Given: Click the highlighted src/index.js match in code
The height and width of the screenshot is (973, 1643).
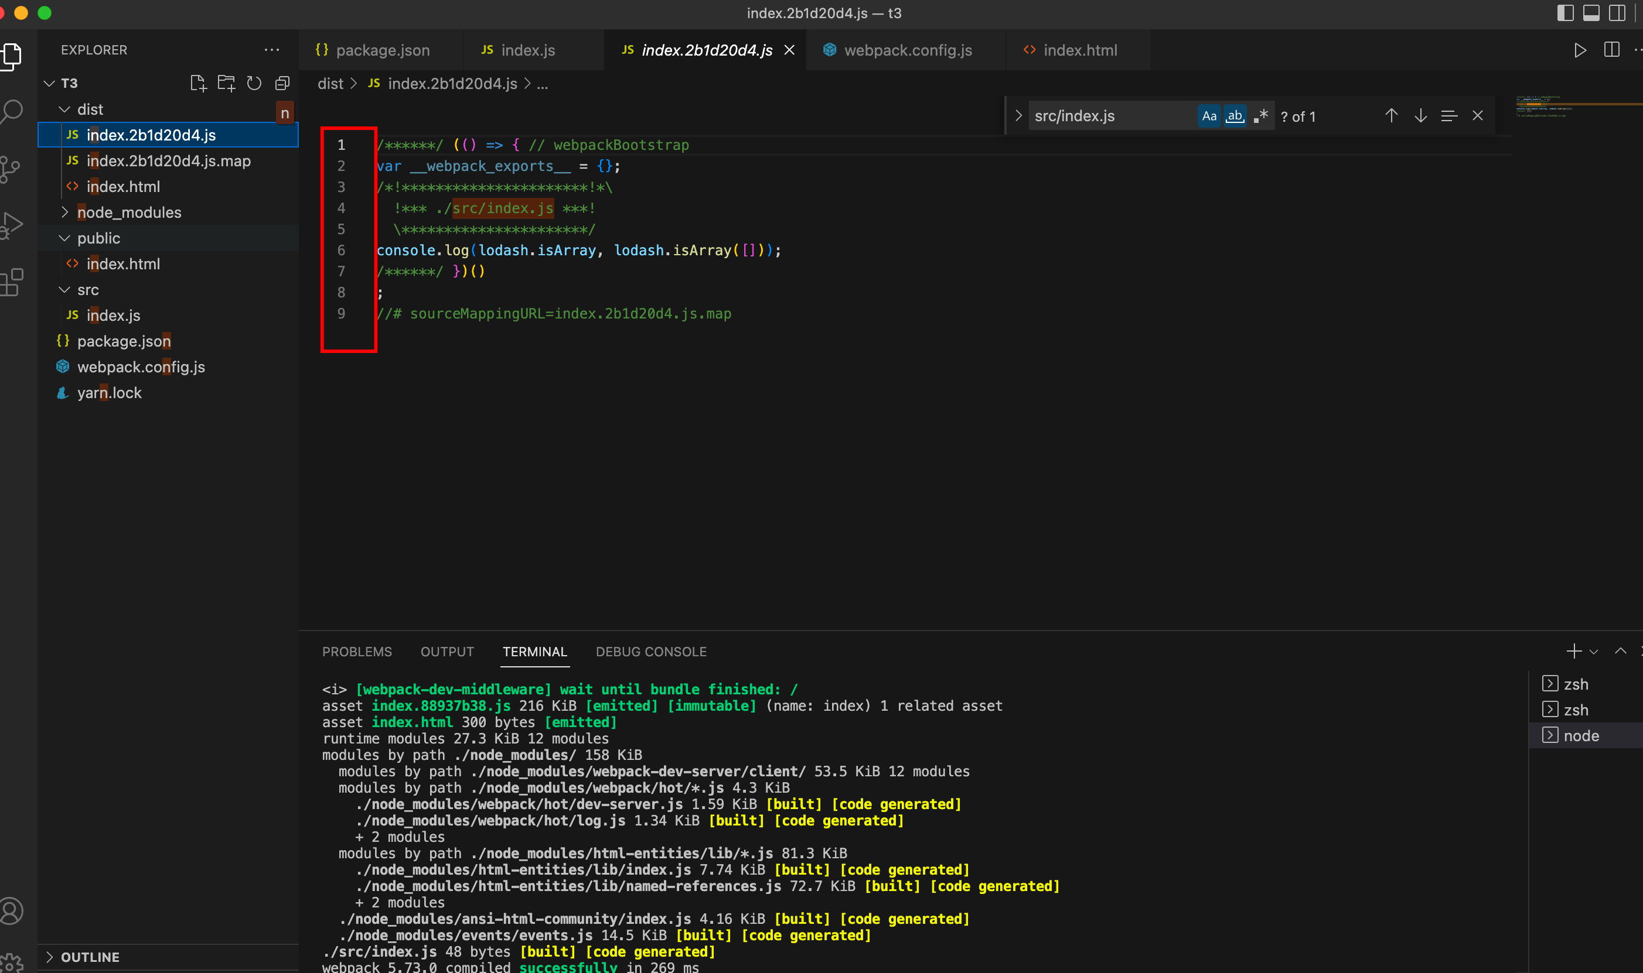Looking at the screenshot, I should 503,208.
